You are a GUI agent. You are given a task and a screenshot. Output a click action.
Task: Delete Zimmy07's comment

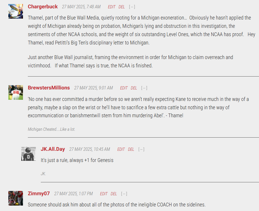[114, 194]
